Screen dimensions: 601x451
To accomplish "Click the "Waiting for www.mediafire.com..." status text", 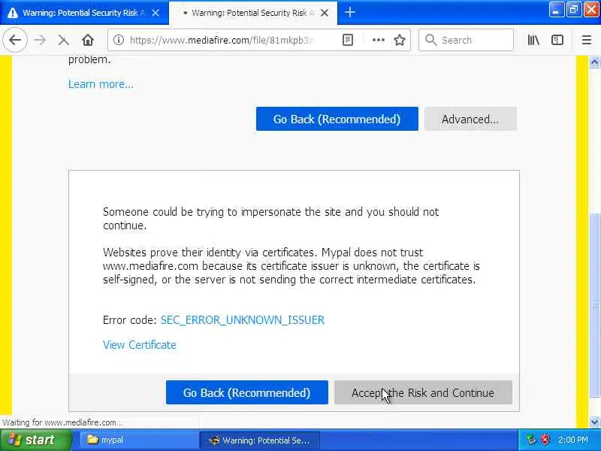I will [62, 422].
